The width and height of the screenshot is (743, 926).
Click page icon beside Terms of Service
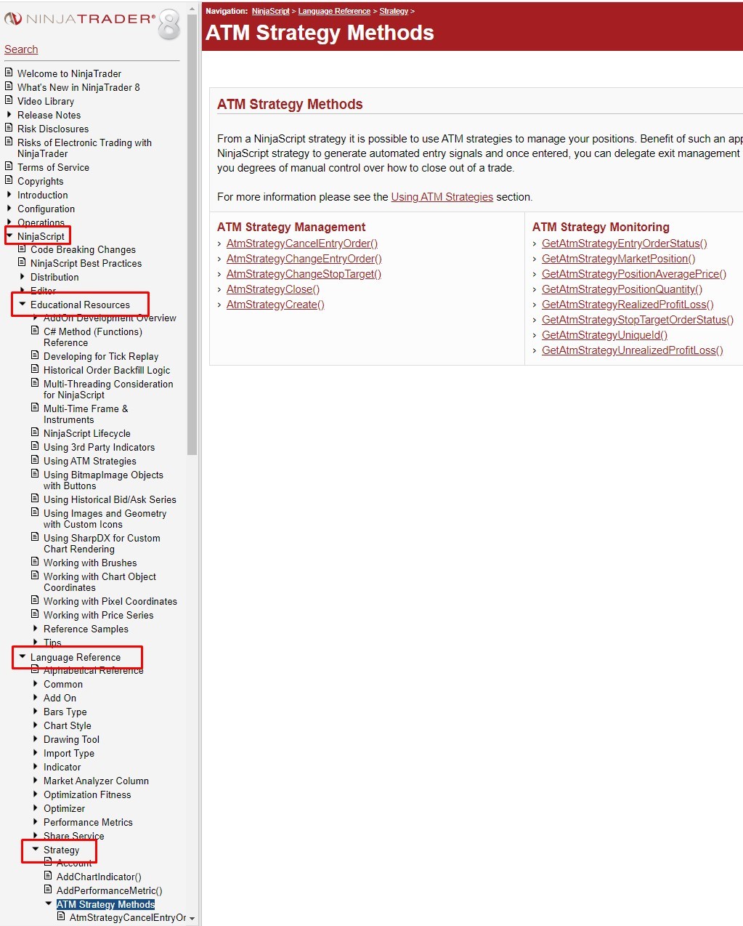coord(9,166)
